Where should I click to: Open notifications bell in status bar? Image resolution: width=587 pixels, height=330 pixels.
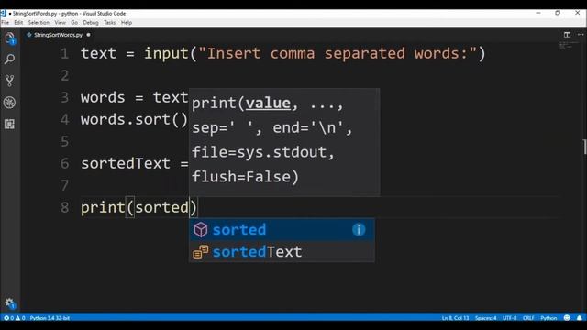coord(579,318)
